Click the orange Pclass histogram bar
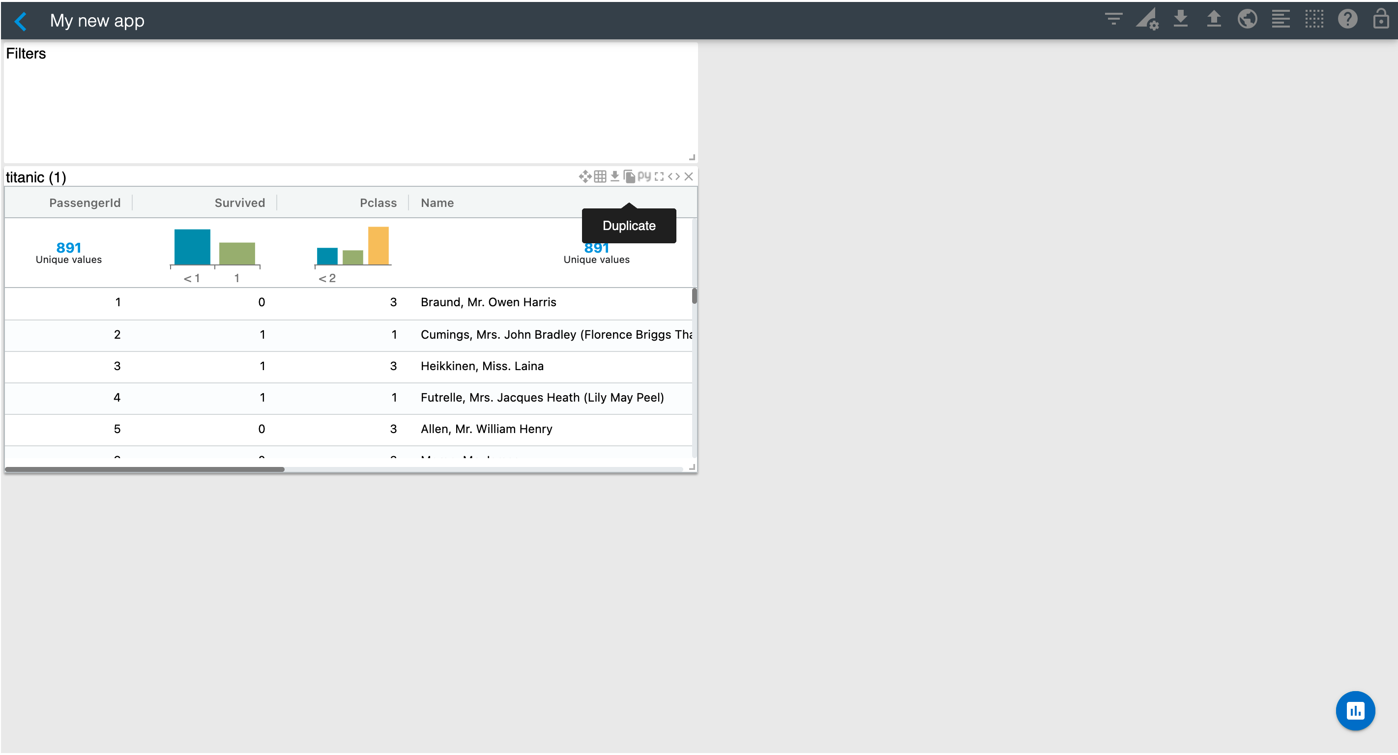 (x=379, y=246)
